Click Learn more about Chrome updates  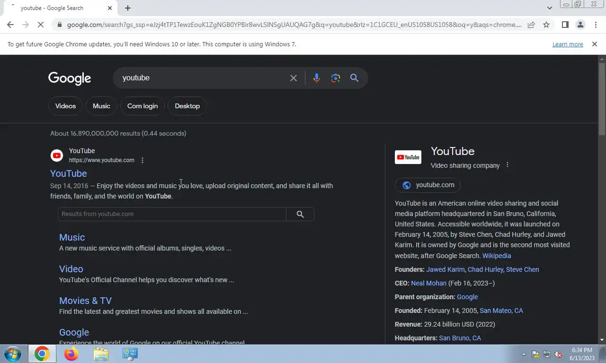[x=568, y=44]
